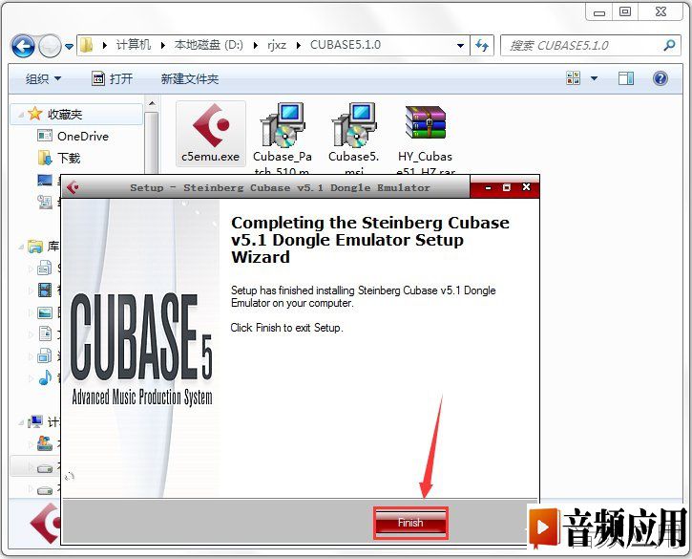
Task: Click the CUBASE5.1.0 breadcrumb segment
Action: point(346,45)
